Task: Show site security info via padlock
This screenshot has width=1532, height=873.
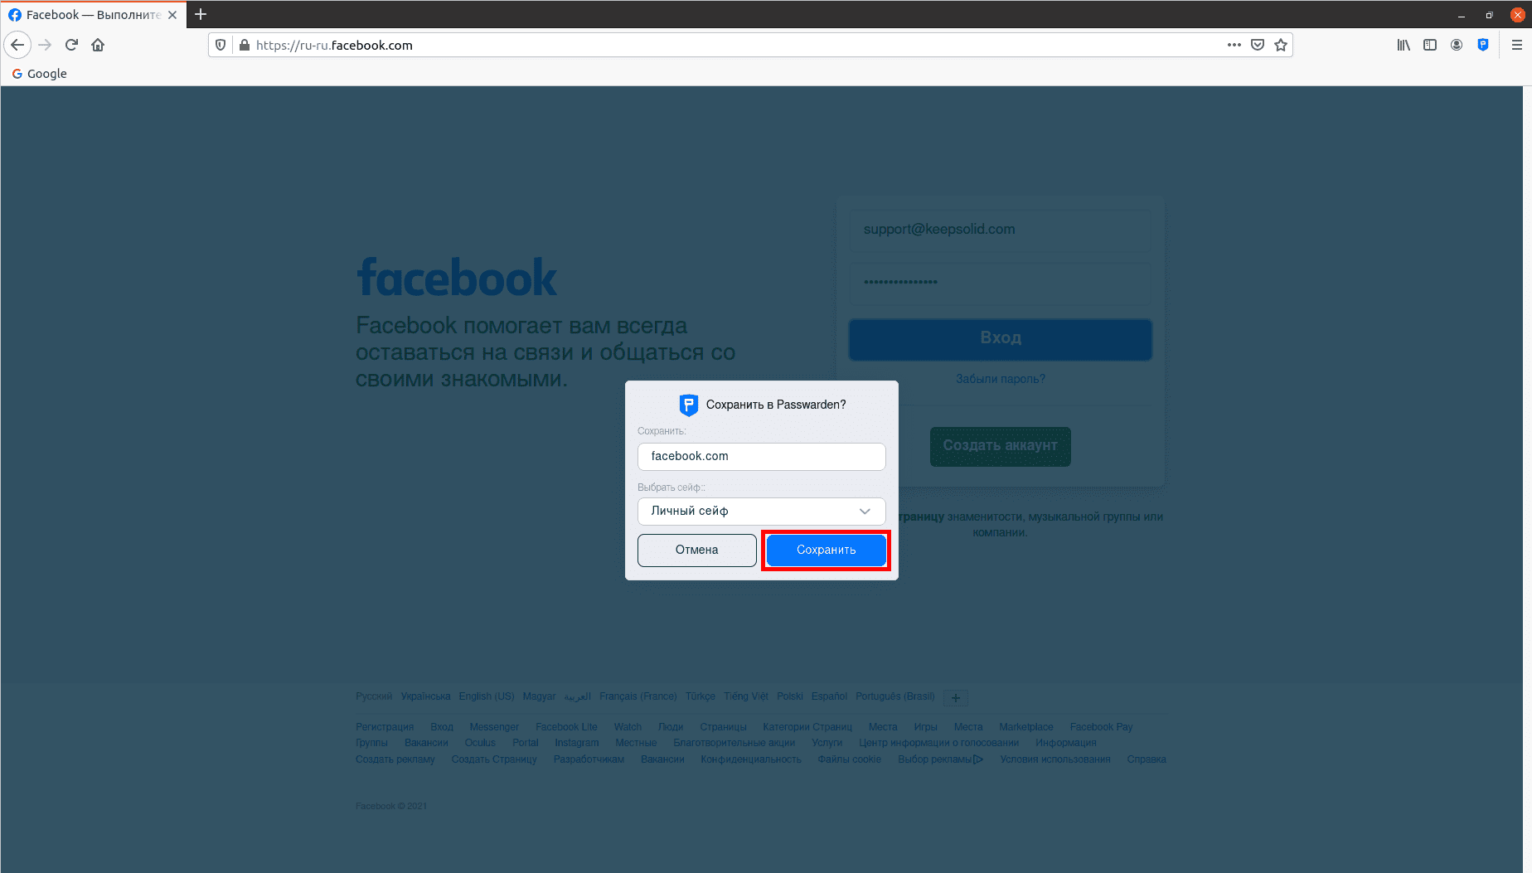Action: pos(244,45)
